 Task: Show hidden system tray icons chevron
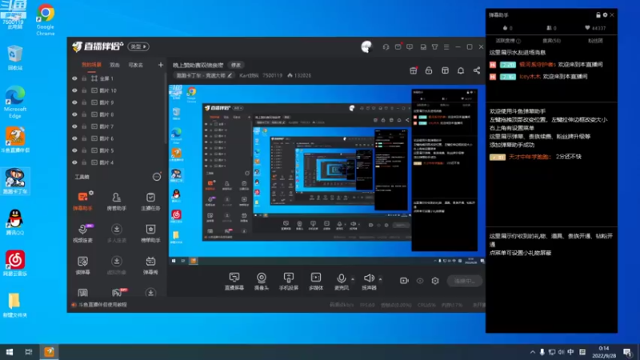(532, 352)
